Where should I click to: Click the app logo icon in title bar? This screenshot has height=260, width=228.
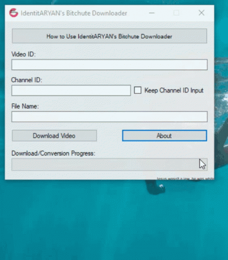point(14,13)
